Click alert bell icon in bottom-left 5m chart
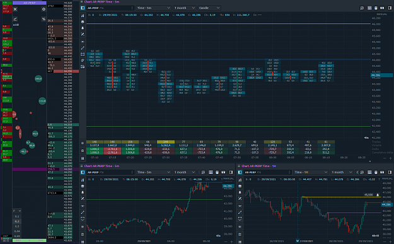 click(83, 192)
